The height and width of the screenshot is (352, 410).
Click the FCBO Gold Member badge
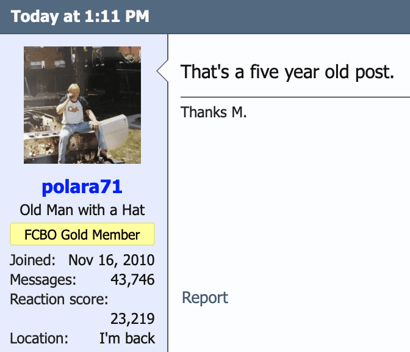coord(82,235)
